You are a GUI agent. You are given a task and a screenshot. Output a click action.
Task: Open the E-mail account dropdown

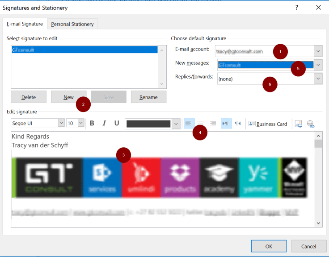point(318,51)
